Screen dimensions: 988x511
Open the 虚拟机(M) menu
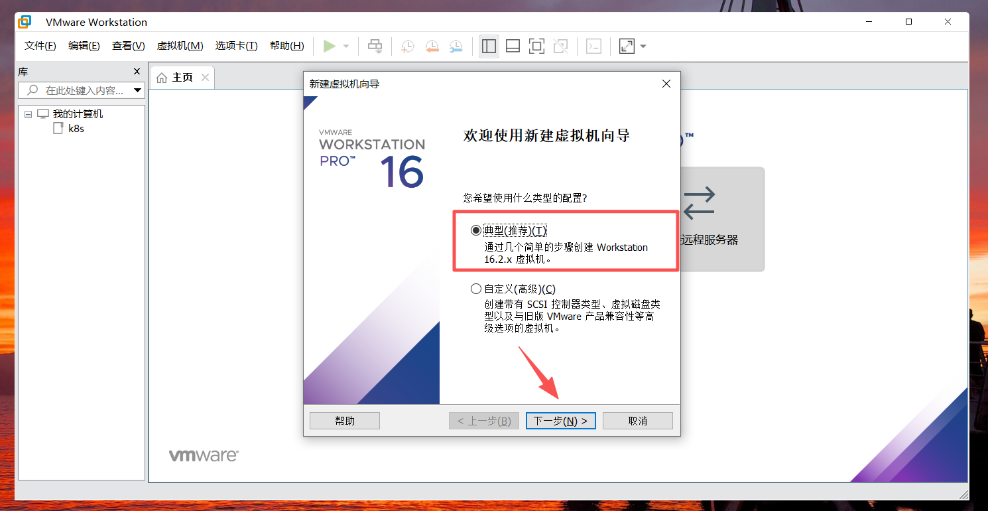coord(180,46)
